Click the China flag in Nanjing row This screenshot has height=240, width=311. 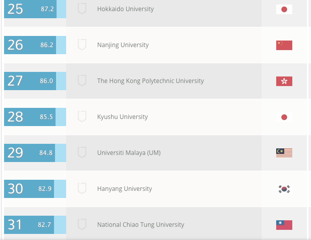point(284,45)
